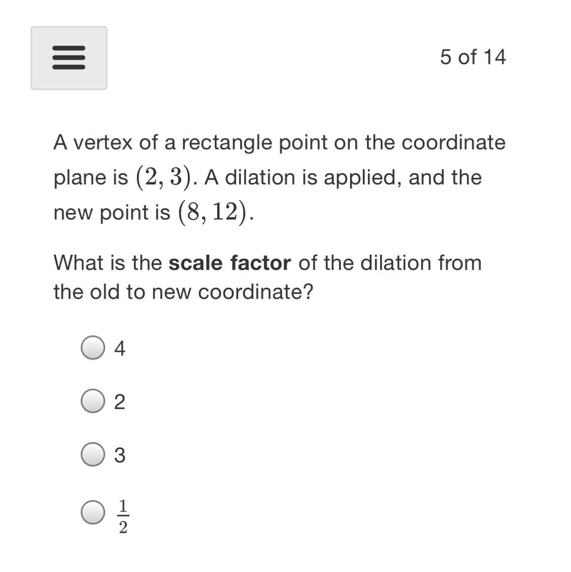Click the answer label "4"
The image size is (571, 572).
click(x=120, y=348)
